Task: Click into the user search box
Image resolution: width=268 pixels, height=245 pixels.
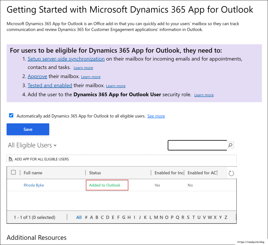Action: 197,145
